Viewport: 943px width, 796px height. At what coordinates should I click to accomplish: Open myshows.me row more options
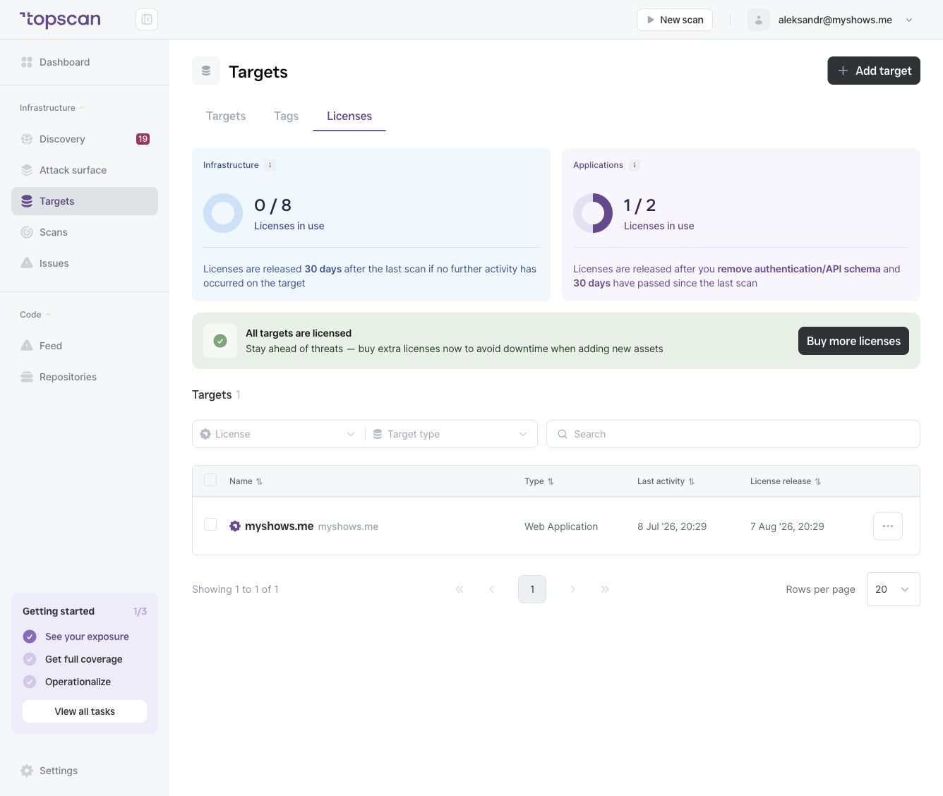coord(888,526)
